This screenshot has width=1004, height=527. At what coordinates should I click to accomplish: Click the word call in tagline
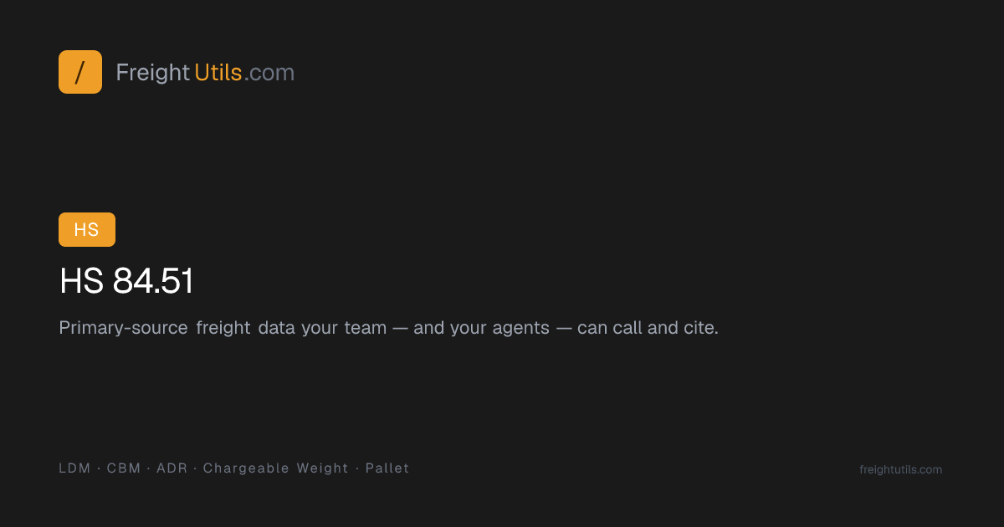pyautogui.click(x=626, y=328)
